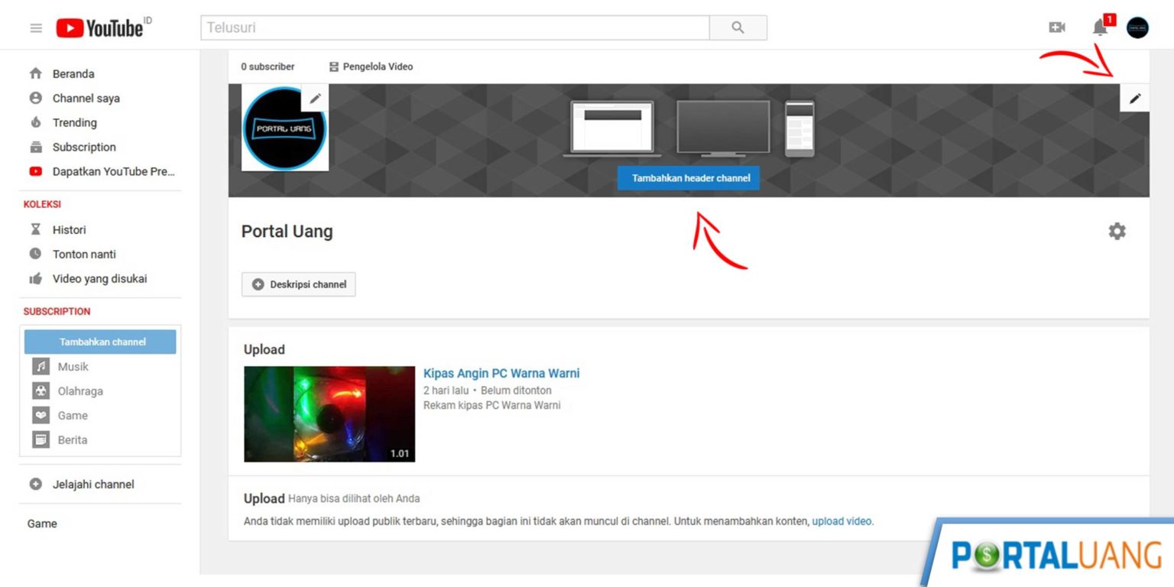
Task: Click the Berita newspaper icon
Action: [x=41, y=439]
